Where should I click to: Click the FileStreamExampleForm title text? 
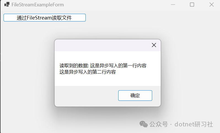tap(37, 5)
